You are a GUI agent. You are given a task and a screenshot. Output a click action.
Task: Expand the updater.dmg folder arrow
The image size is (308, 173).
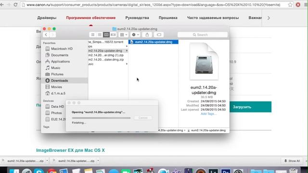[127, 51]
